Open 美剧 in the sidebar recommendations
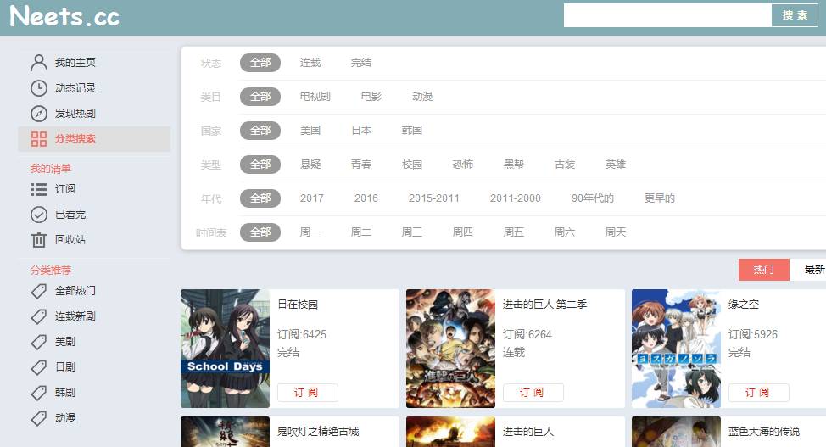The height and width of the screenshot is (447, 826). pyautogui.click(x=65, y=342)
